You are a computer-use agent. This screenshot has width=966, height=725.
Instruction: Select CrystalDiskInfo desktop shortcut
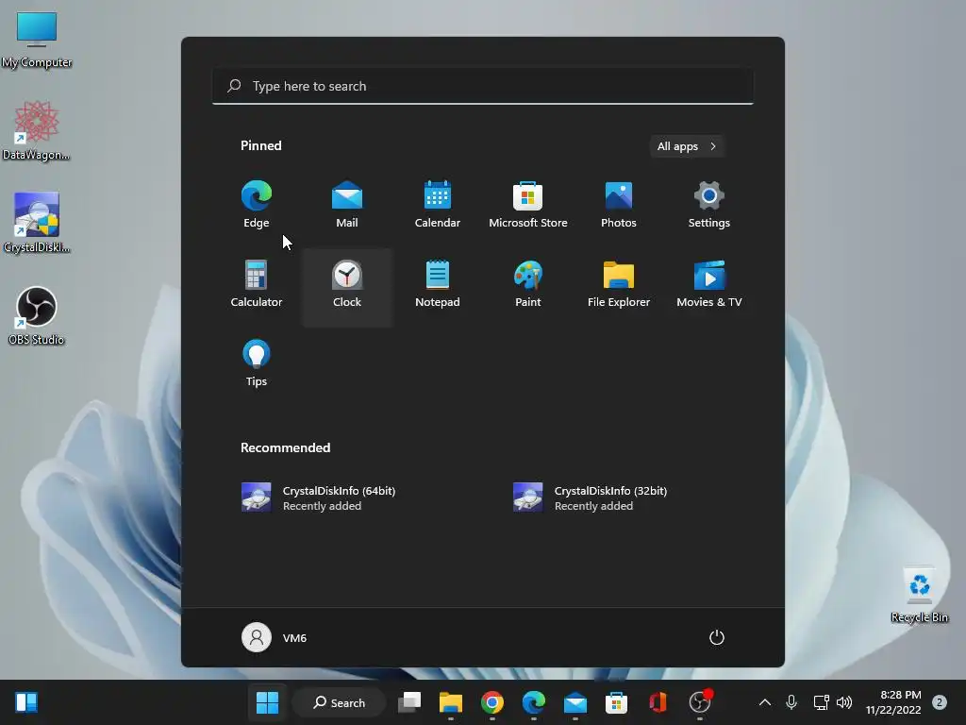(x=37, y=223)
